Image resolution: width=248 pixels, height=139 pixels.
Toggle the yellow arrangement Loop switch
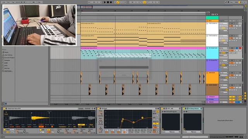pos(145,2)
